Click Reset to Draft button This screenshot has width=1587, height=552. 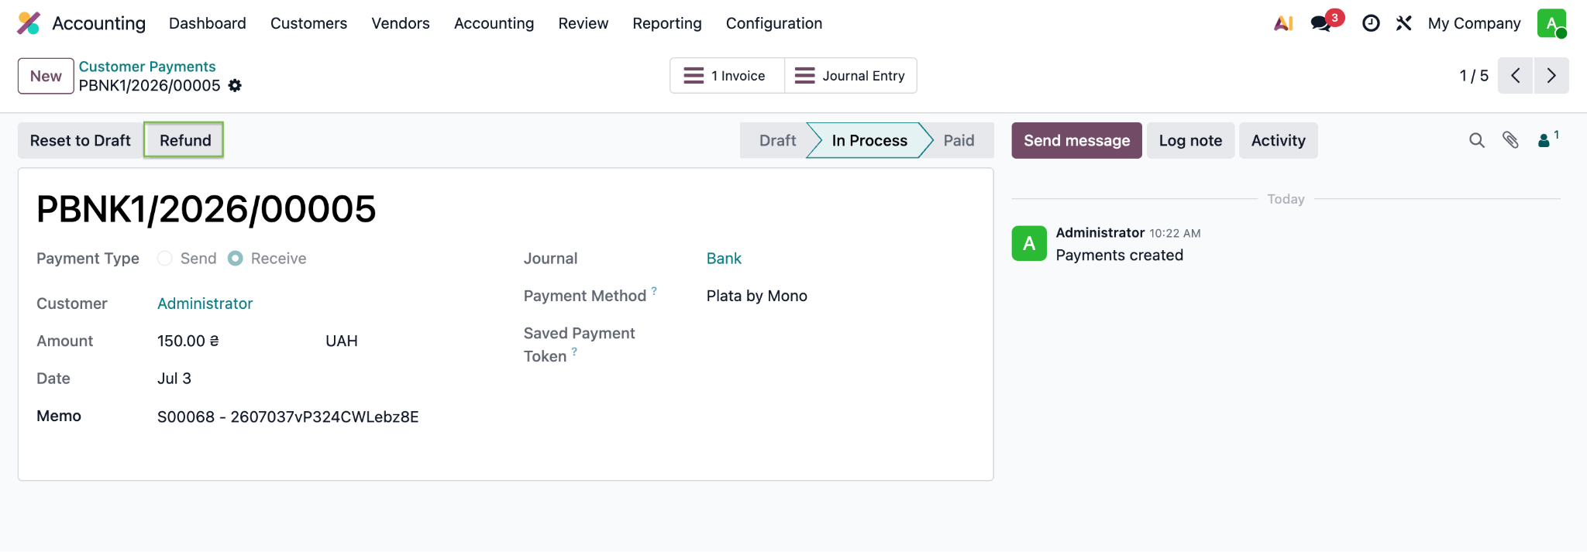[81, 140]
